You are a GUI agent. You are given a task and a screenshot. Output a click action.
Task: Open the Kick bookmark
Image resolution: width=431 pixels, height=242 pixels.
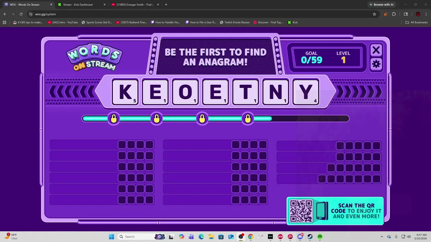coord(293,23)
